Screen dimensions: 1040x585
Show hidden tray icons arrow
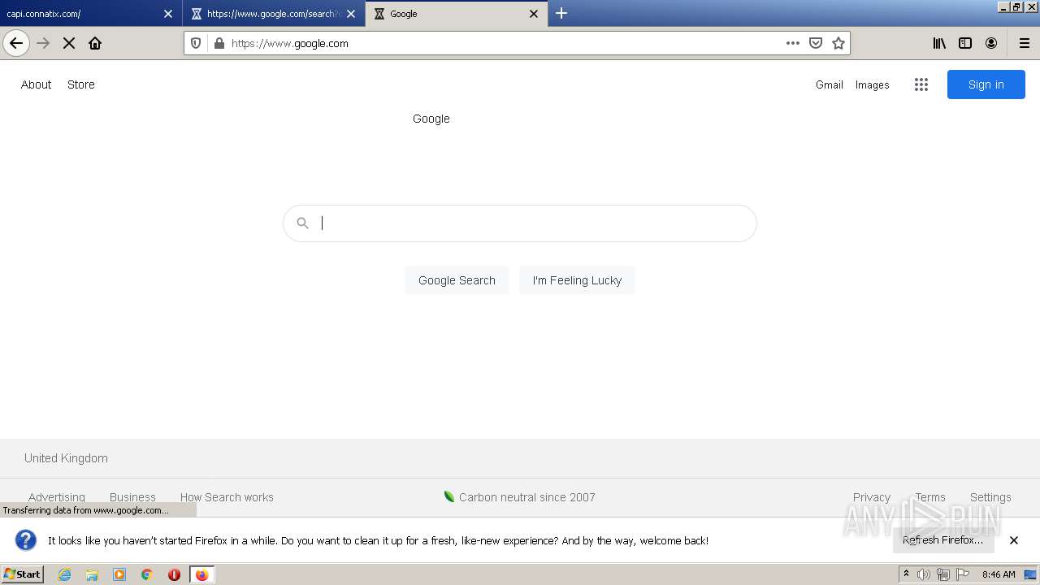point(906,574)
